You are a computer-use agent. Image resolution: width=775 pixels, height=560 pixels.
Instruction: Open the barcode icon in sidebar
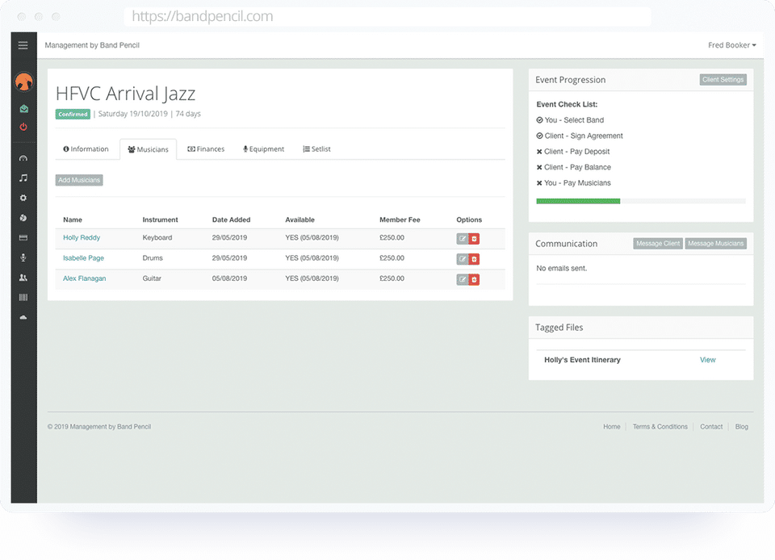tap(23, 297)
